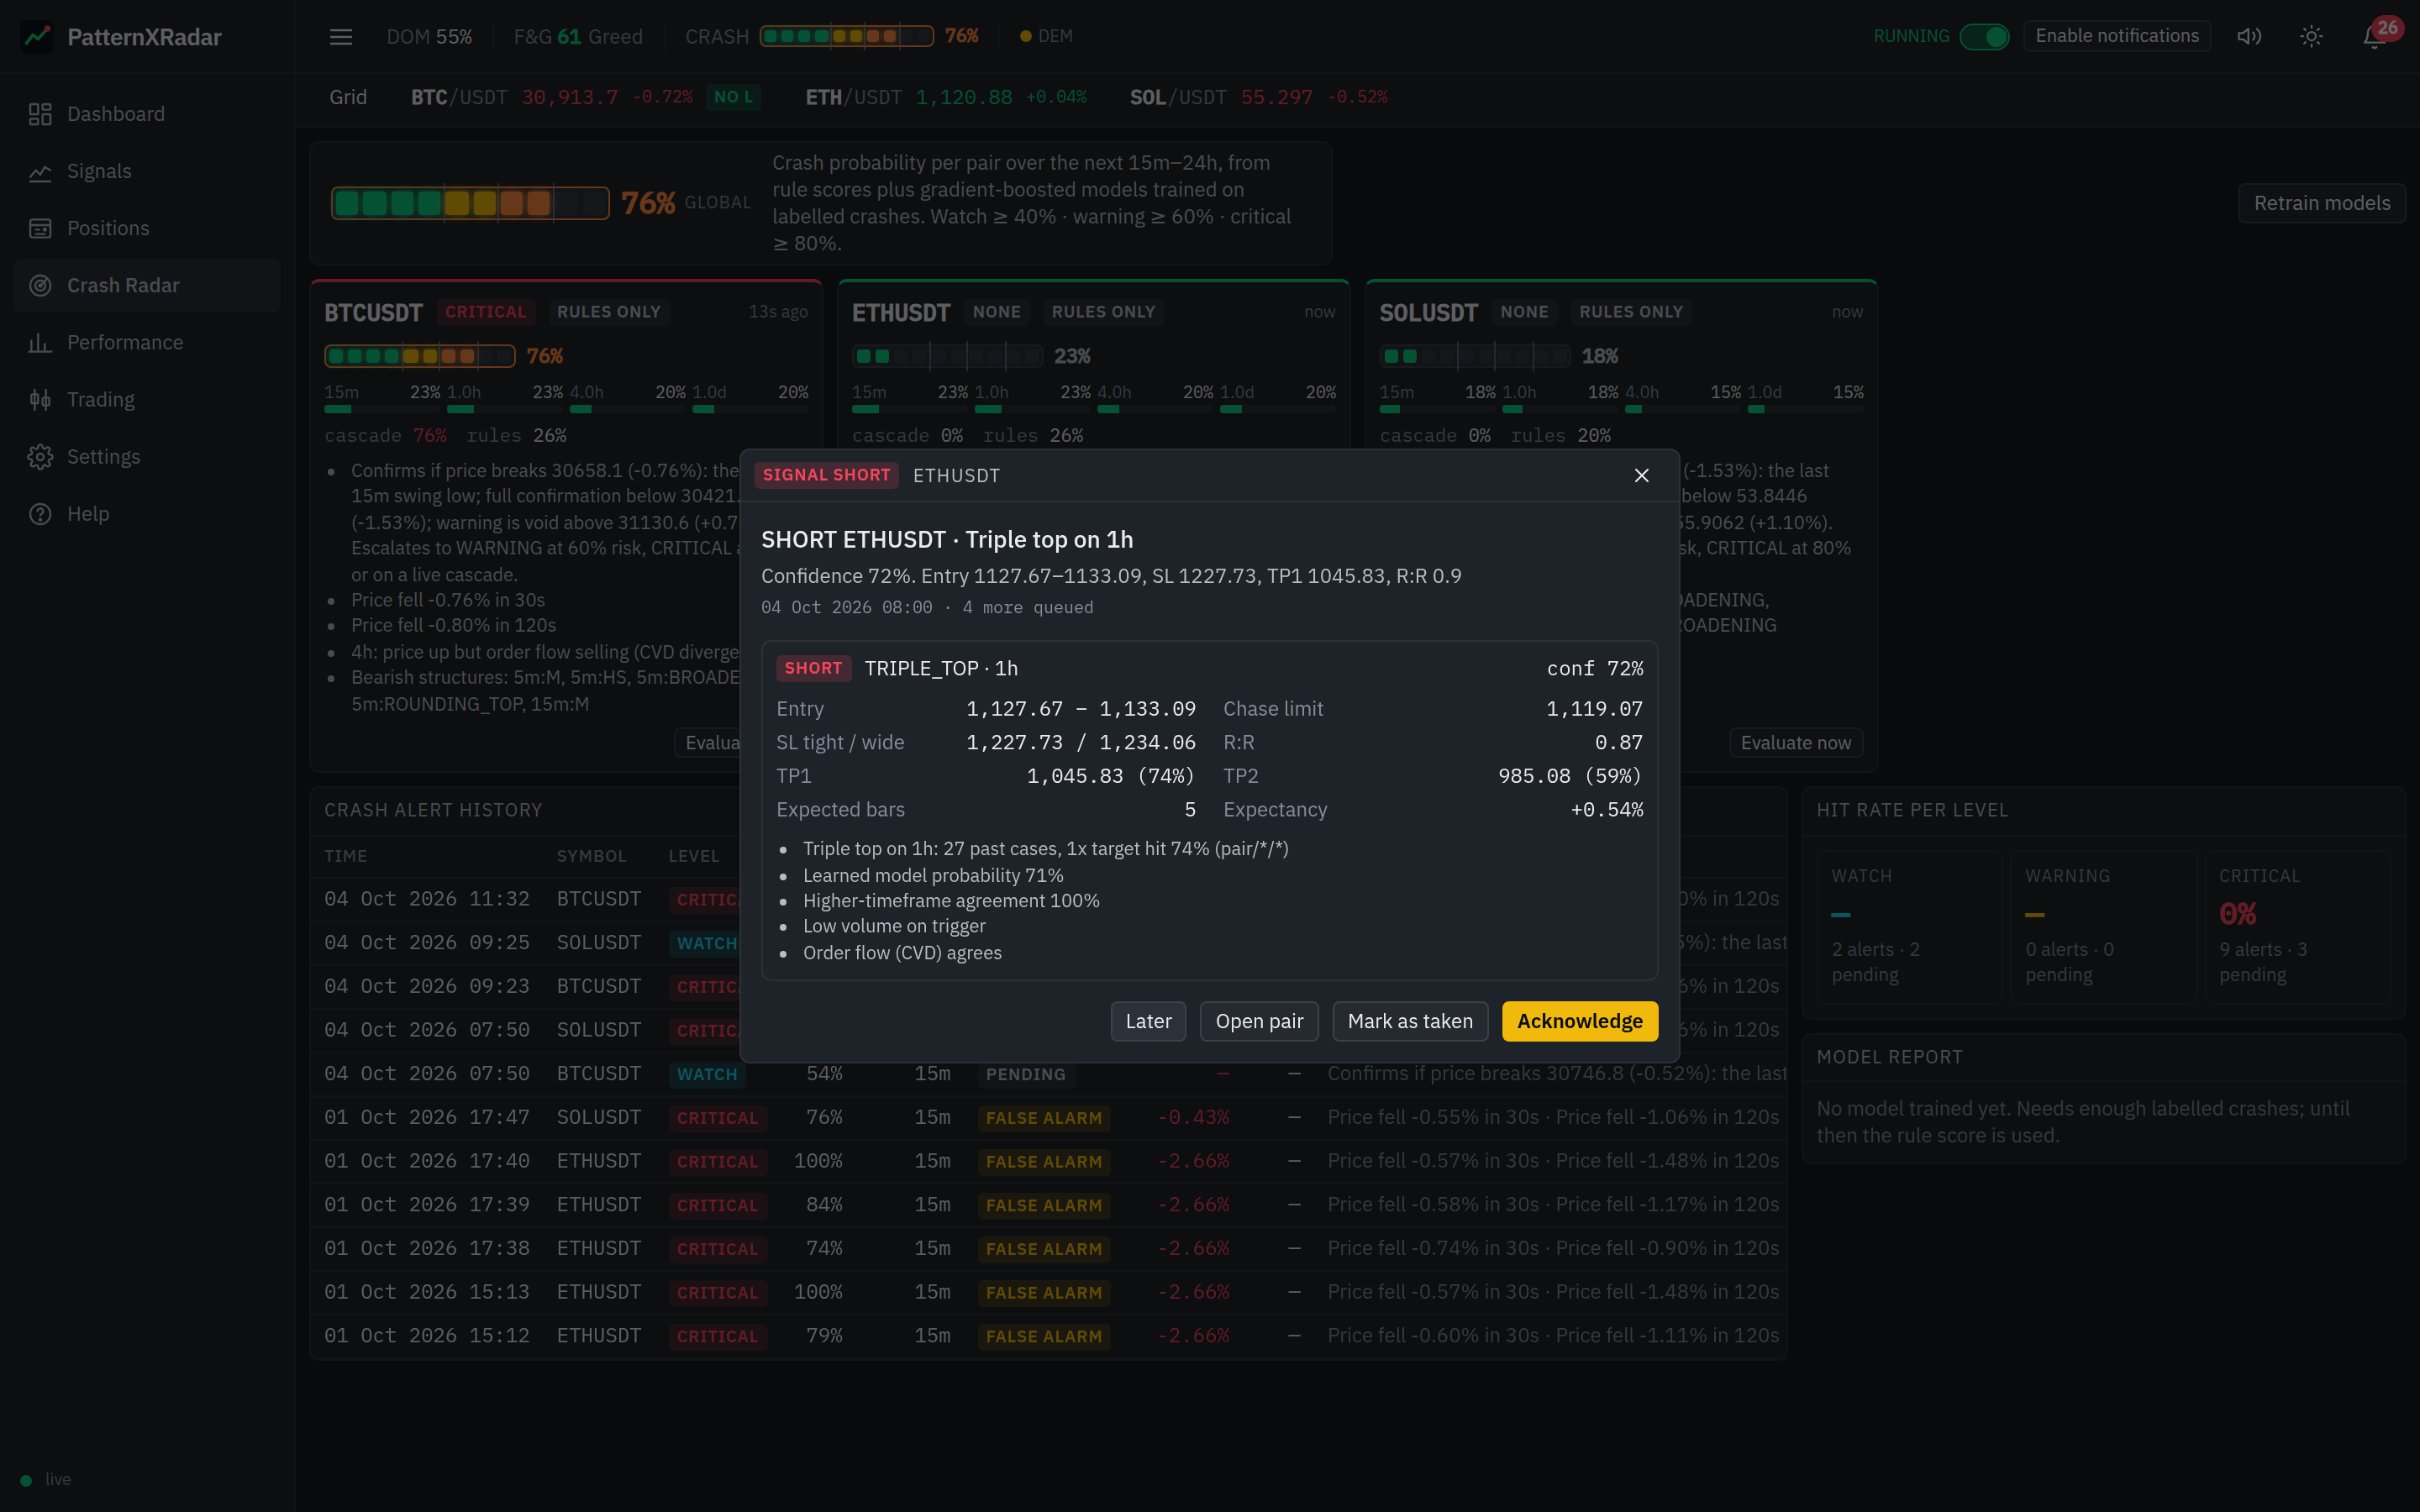Click the DOM 55% indicator

[x=429, y=37]
